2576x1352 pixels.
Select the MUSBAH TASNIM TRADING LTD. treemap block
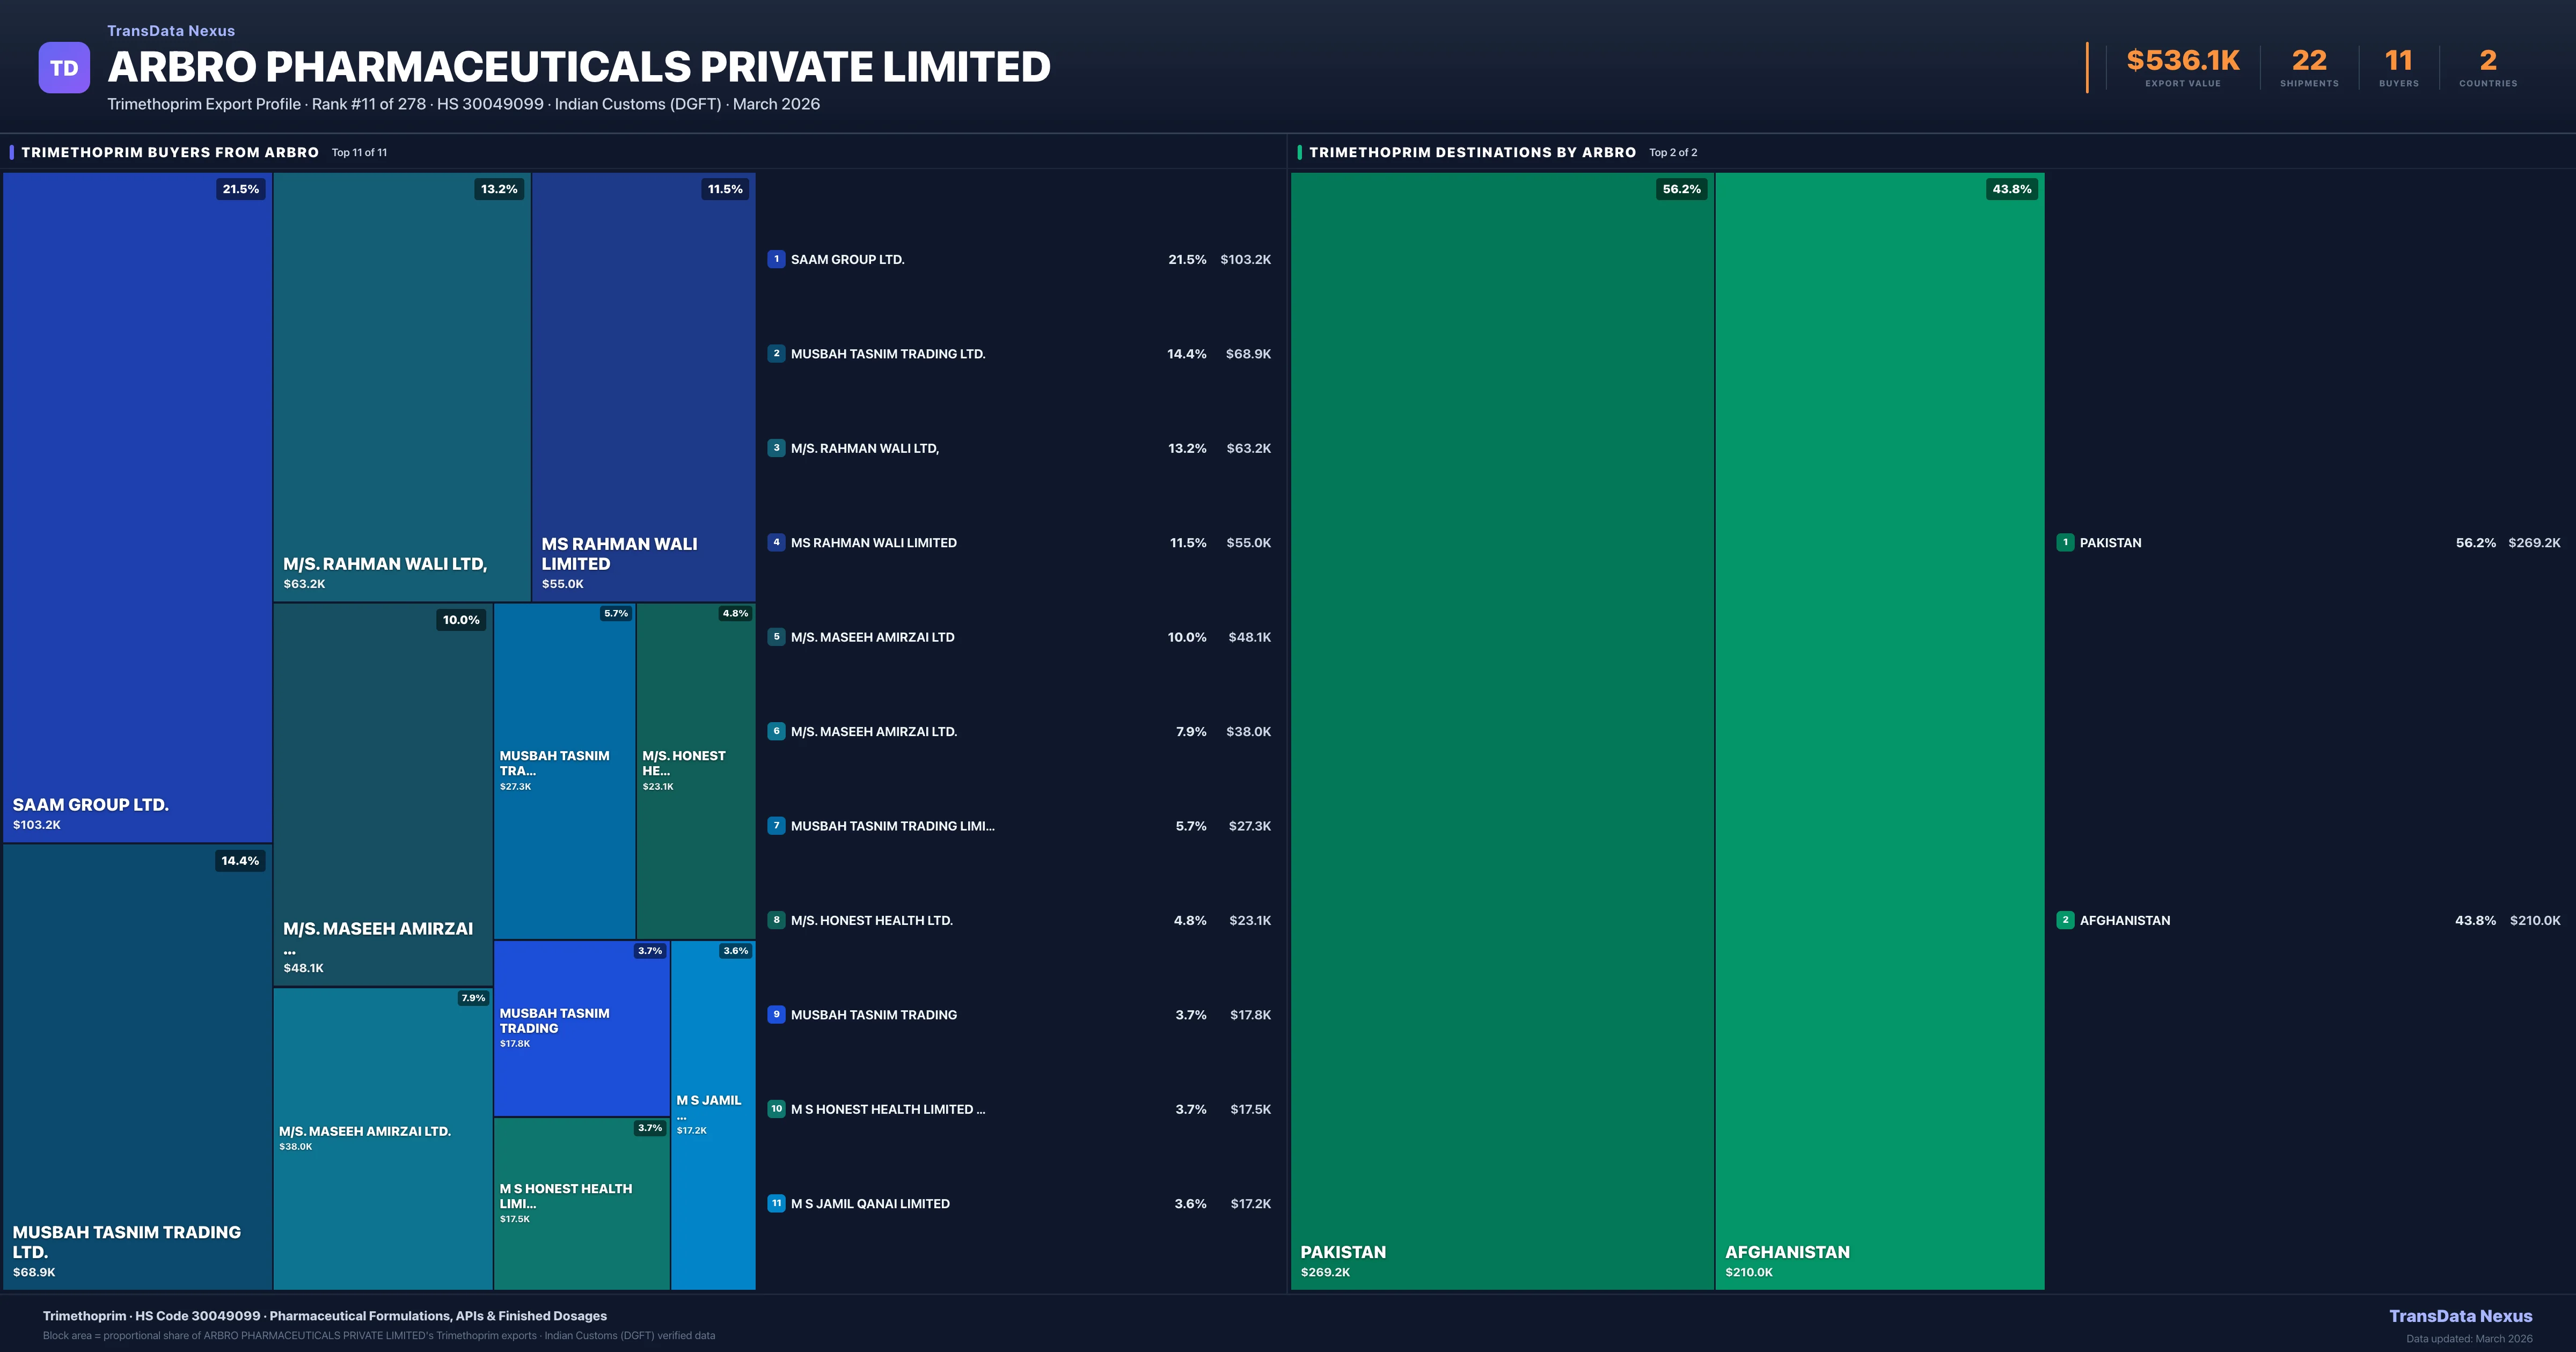(x=137, y=1066)
